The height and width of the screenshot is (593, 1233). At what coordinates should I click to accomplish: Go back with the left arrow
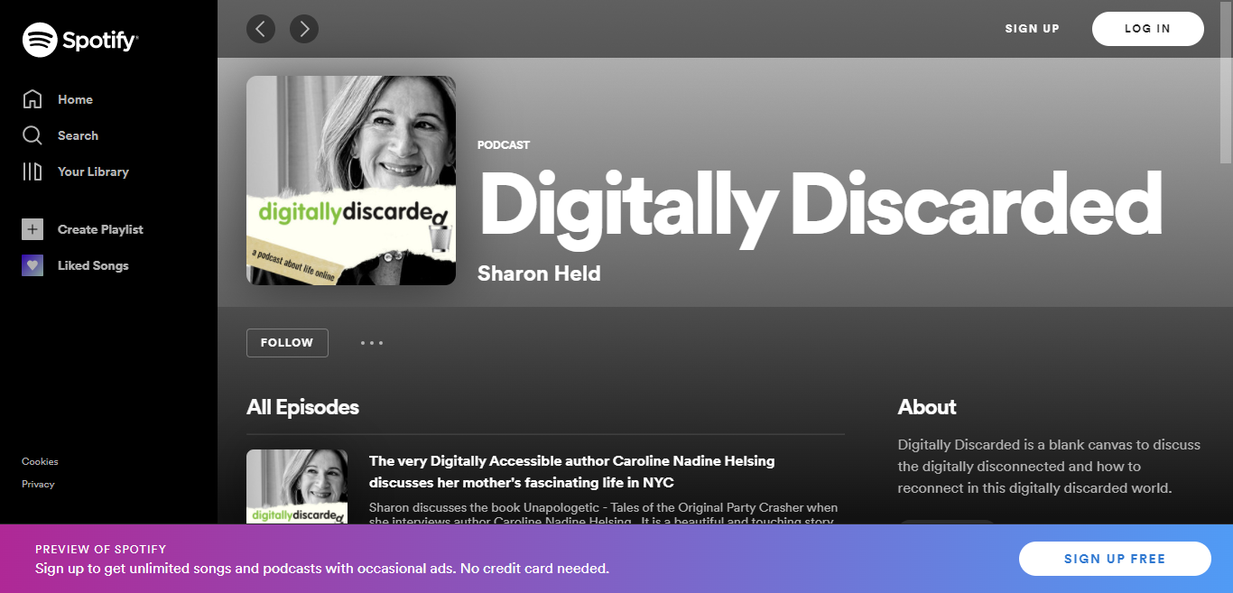261,29
